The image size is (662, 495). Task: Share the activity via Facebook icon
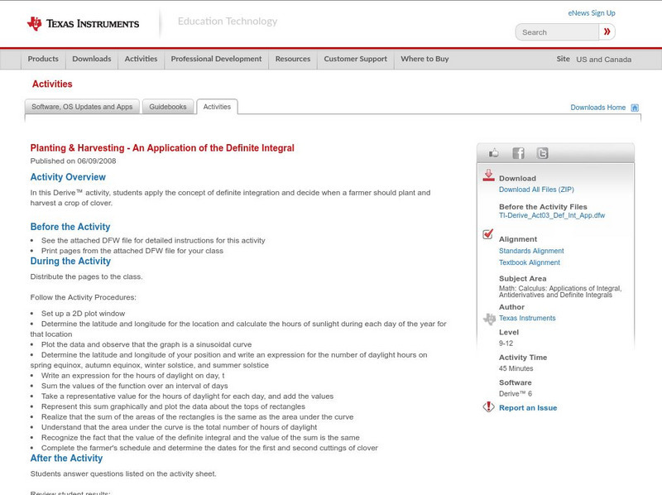518,153
